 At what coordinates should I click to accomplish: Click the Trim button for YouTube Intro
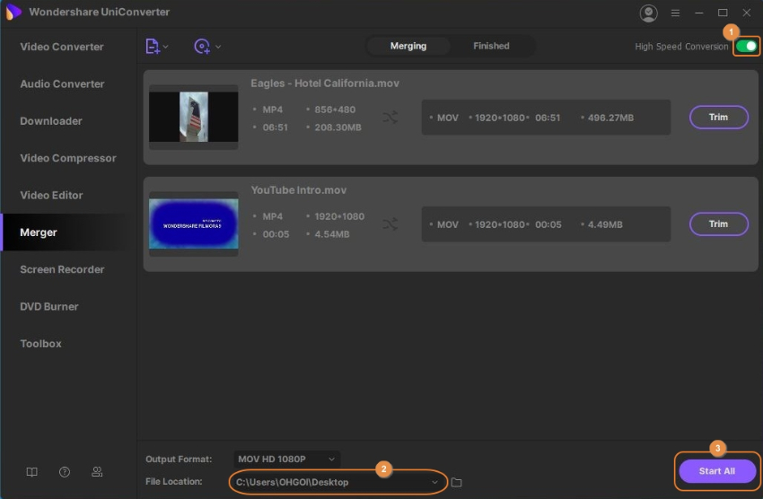[718, 223]
